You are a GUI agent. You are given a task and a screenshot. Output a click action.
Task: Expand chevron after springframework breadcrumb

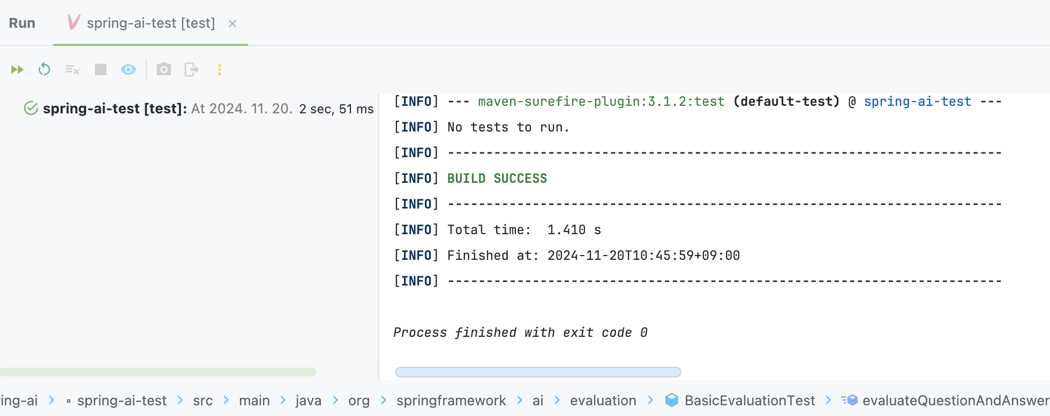[x=519, y=400]
